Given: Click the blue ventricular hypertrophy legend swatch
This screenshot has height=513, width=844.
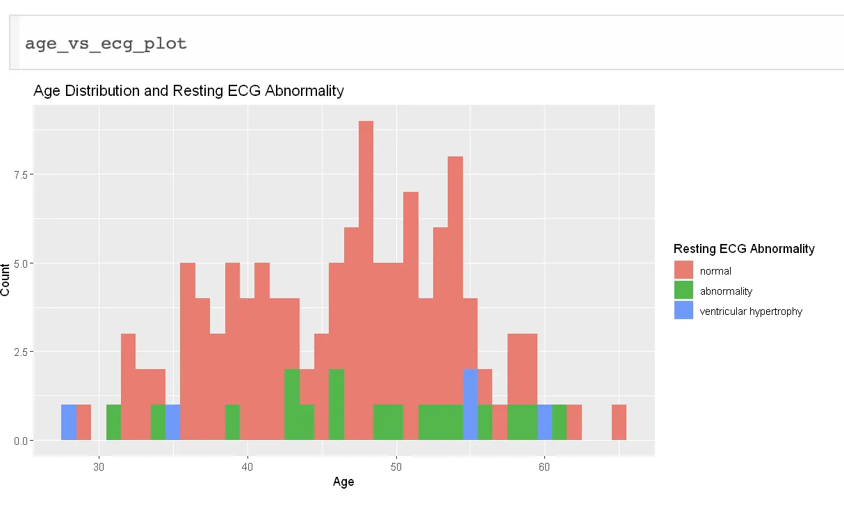Looking at the screenshot, I should [684, 311].
